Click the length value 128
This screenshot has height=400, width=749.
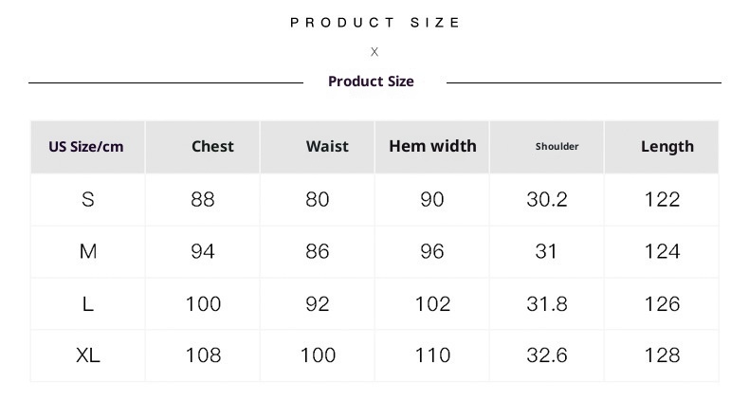pyautogui.click(x=662, y=355)
